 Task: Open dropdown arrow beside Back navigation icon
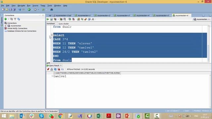pyautogui.click(x=32, y=10)
